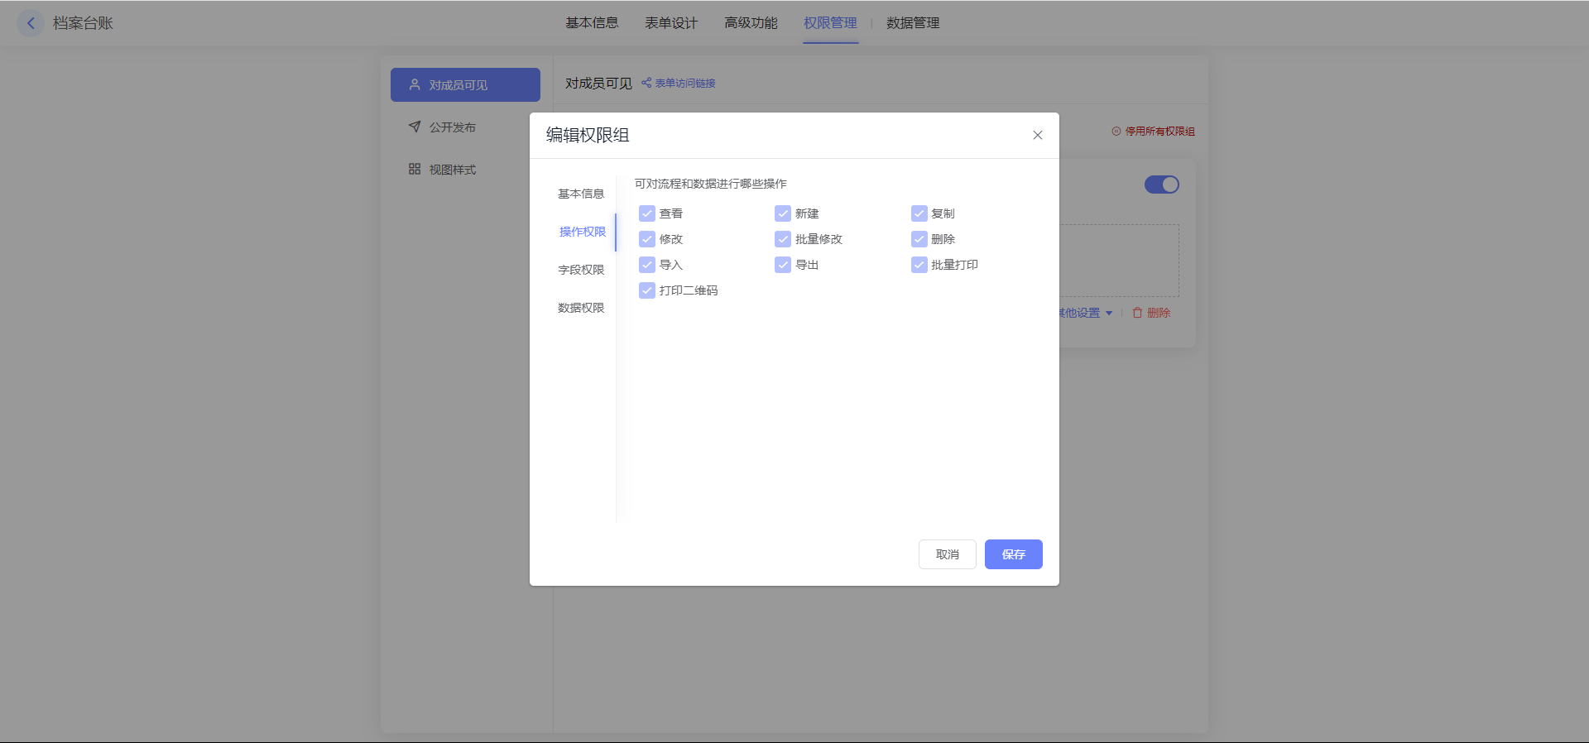Click the 对成员可见 person icon
This screenshot has height=743, width=1589.
tap(415, 84)
